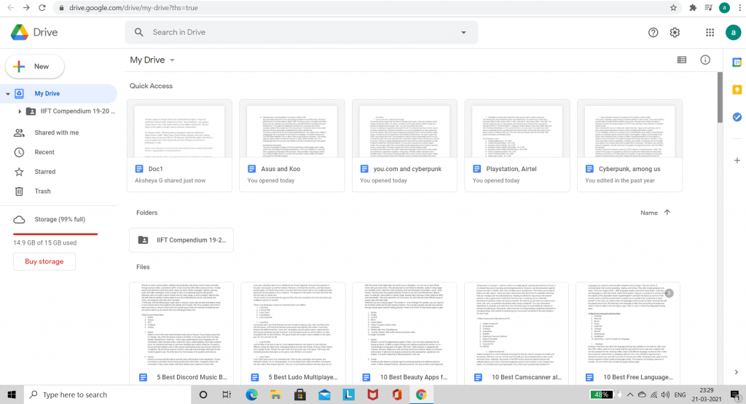Click the search magnifier icon in Drive
This screenshot has width=746, height=404.
click(139, 32)
